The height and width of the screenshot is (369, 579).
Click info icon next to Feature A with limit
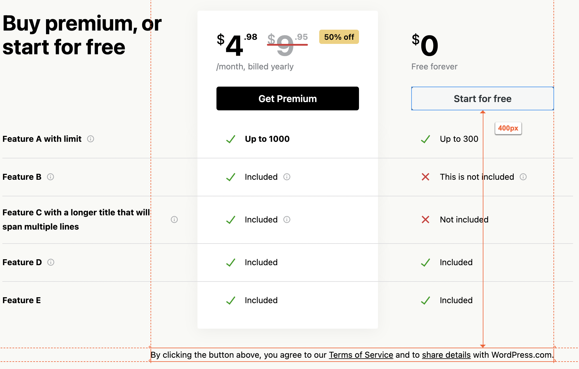[91, 139]
